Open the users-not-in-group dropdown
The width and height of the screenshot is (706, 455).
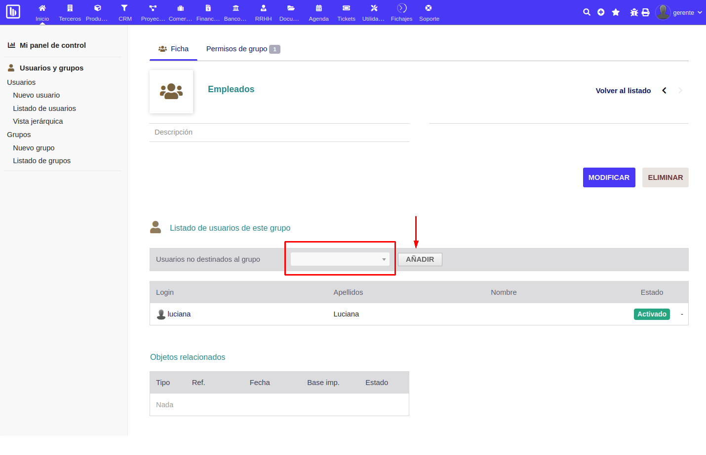(340, 258)
